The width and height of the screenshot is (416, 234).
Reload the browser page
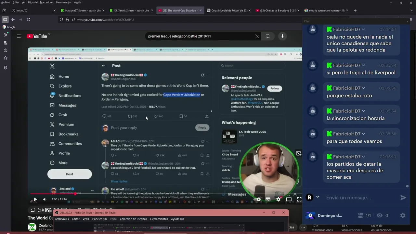pyautogui.click(x=29, y=19)
